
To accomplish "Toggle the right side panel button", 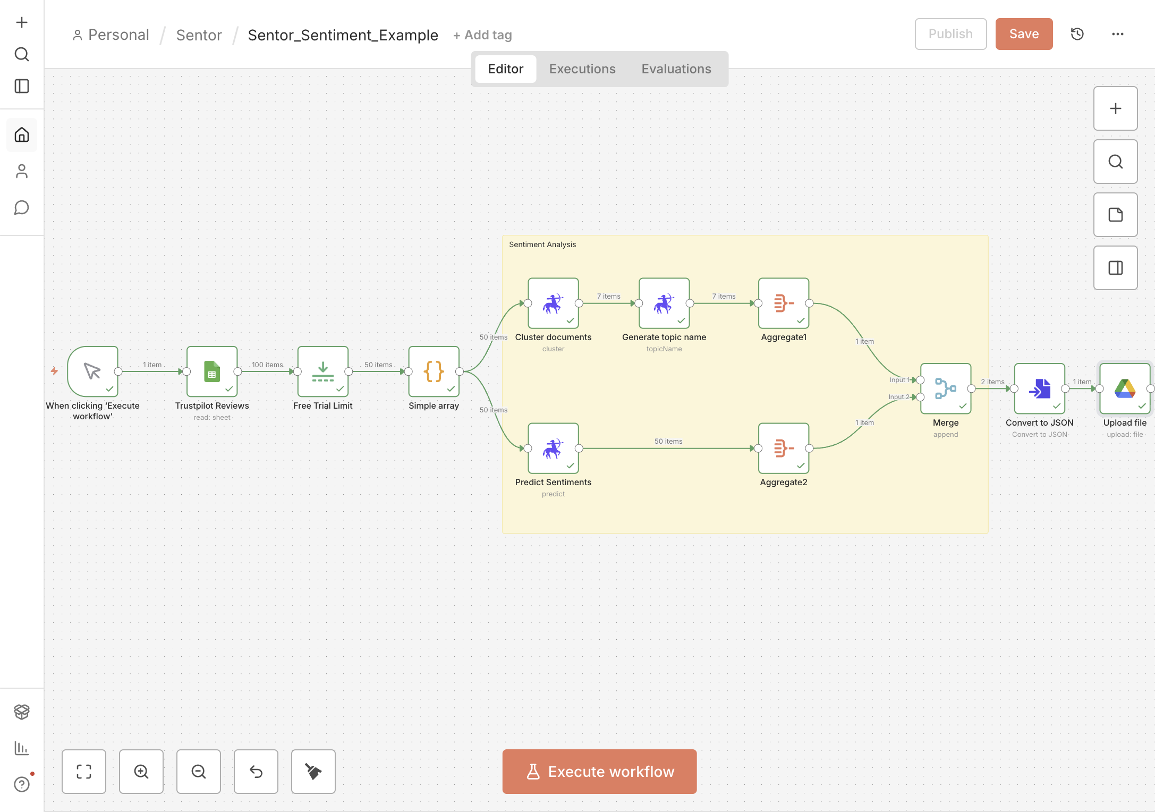I will click(x=1115, y=268).
